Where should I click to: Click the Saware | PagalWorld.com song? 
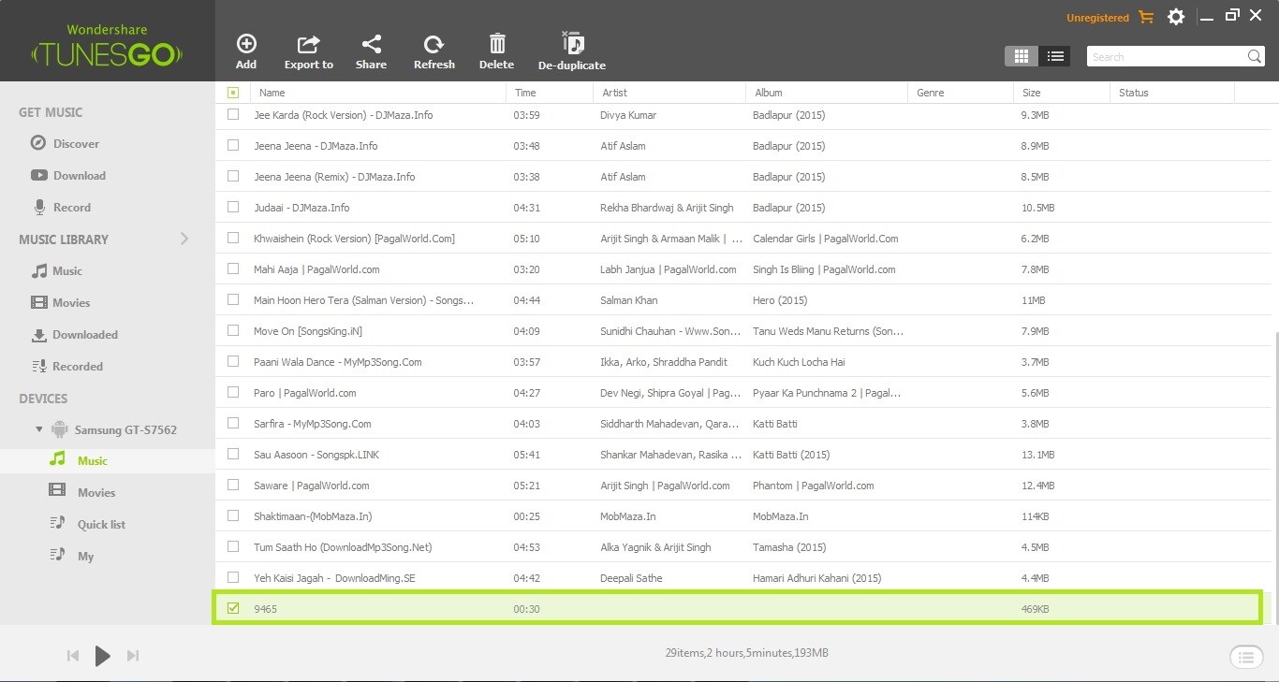pyautogui.click(x=312, y=486)
